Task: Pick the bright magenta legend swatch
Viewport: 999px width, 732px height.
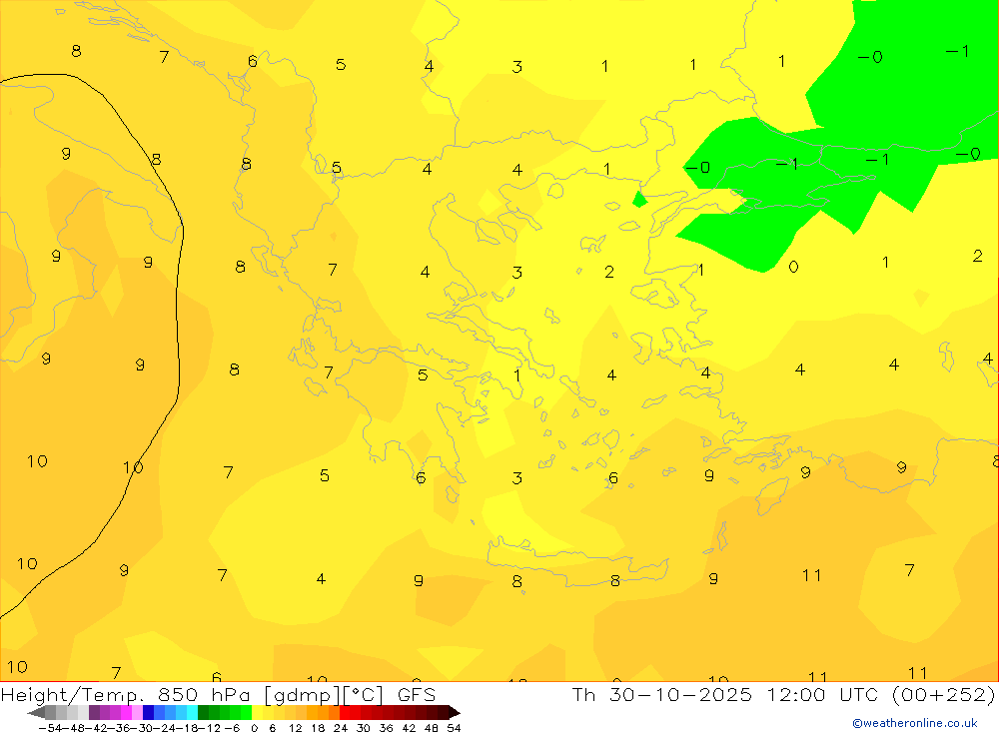Action: click(x=126, y=712)
